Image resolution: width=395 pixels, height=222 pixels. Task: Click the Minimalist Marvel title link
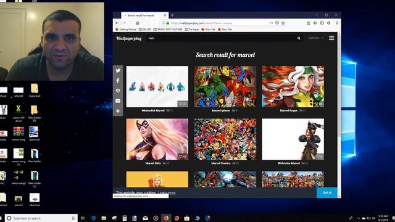[153, 110]
